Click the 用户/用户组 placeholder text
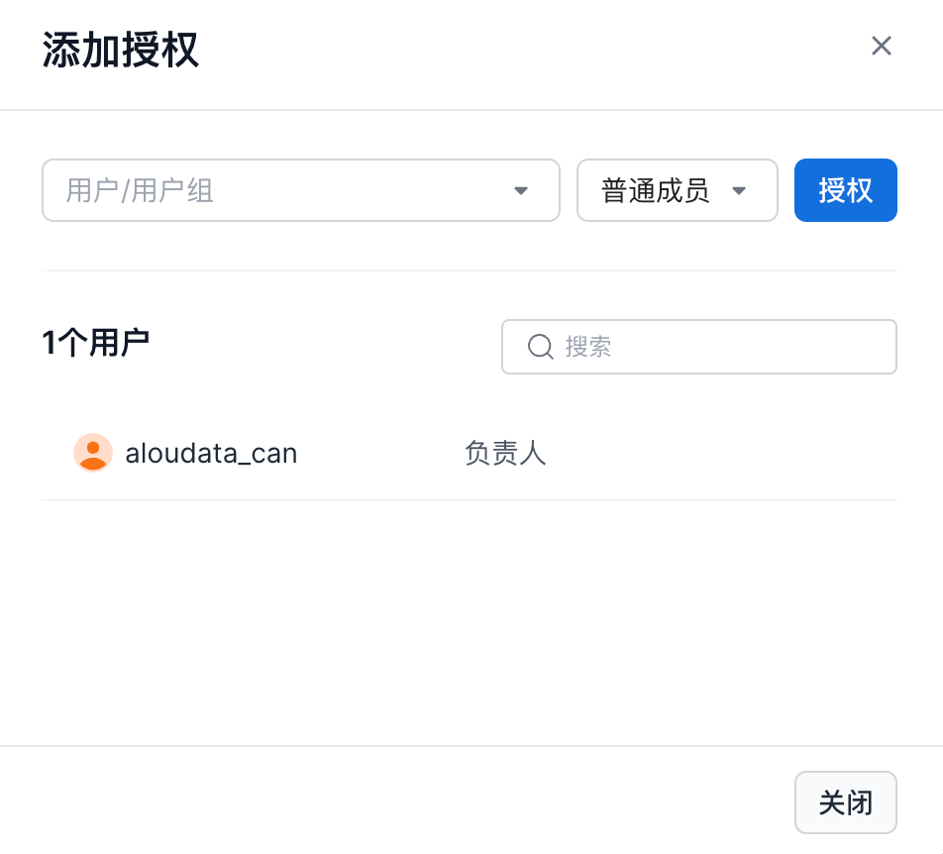Image resolution: width=943 pixels, height=854 pixels. click(x=140, y=190)
